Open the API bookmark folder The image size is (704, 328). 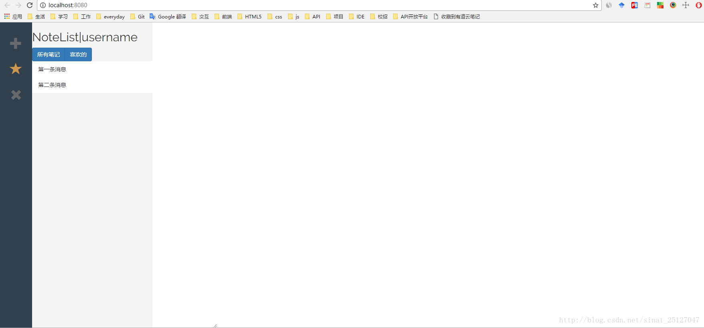tap(312, 16)
